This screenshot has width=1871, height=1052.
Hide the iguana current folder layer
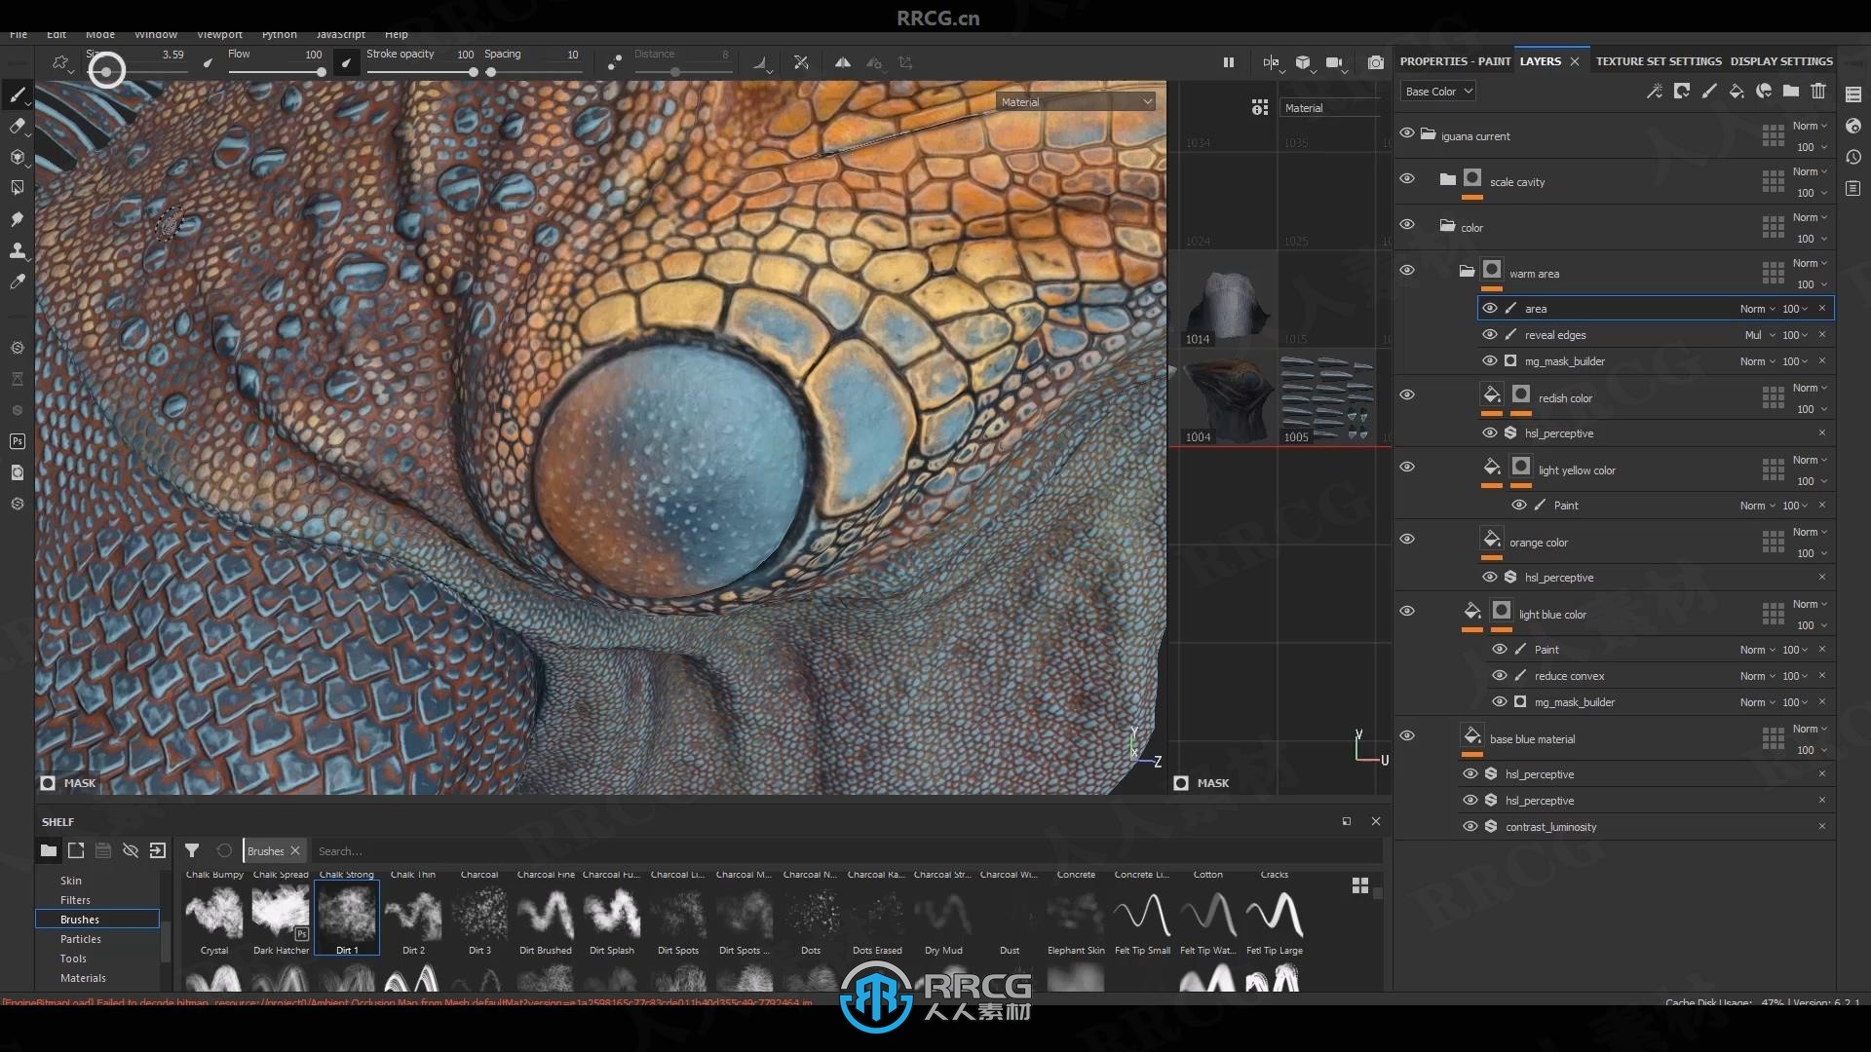[1407, 133]
